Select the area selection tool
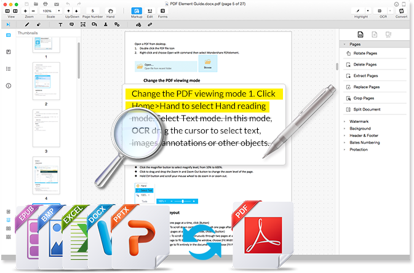The width and height of the screenshot is (414, 273). tap(83, 25)
